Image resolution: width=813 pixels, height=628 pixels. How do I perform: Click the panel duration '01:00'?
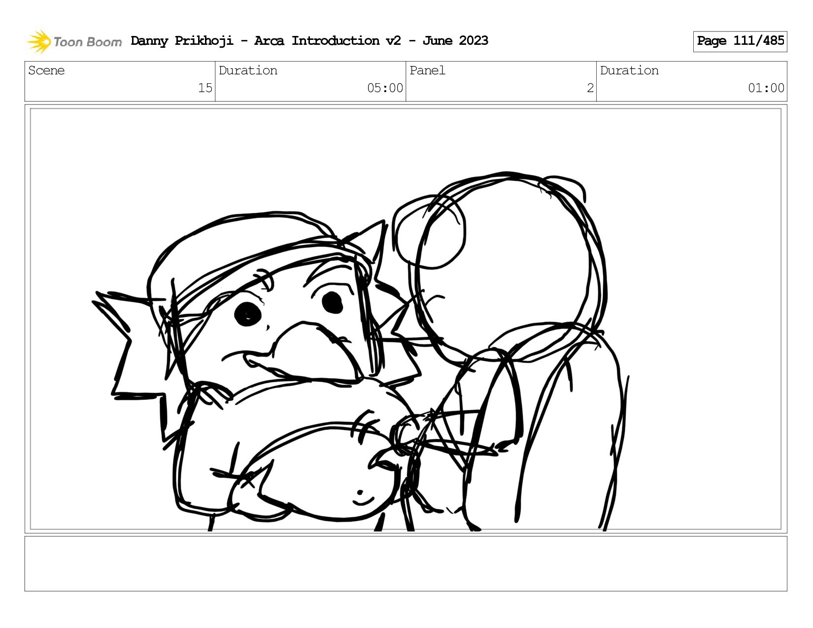[766, 88]
